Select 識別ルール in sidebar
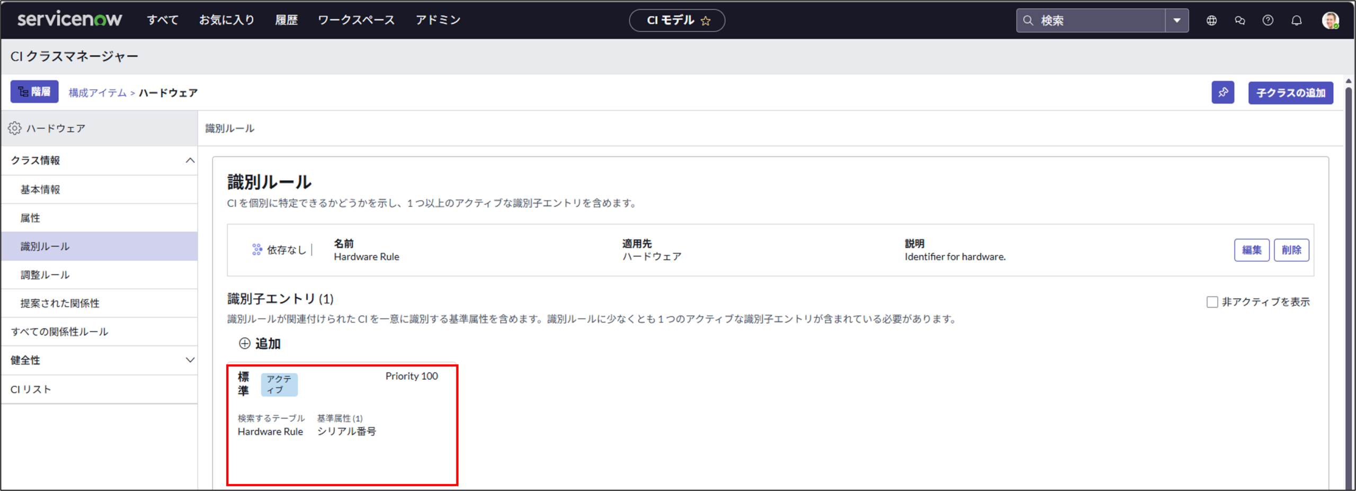 99,246
